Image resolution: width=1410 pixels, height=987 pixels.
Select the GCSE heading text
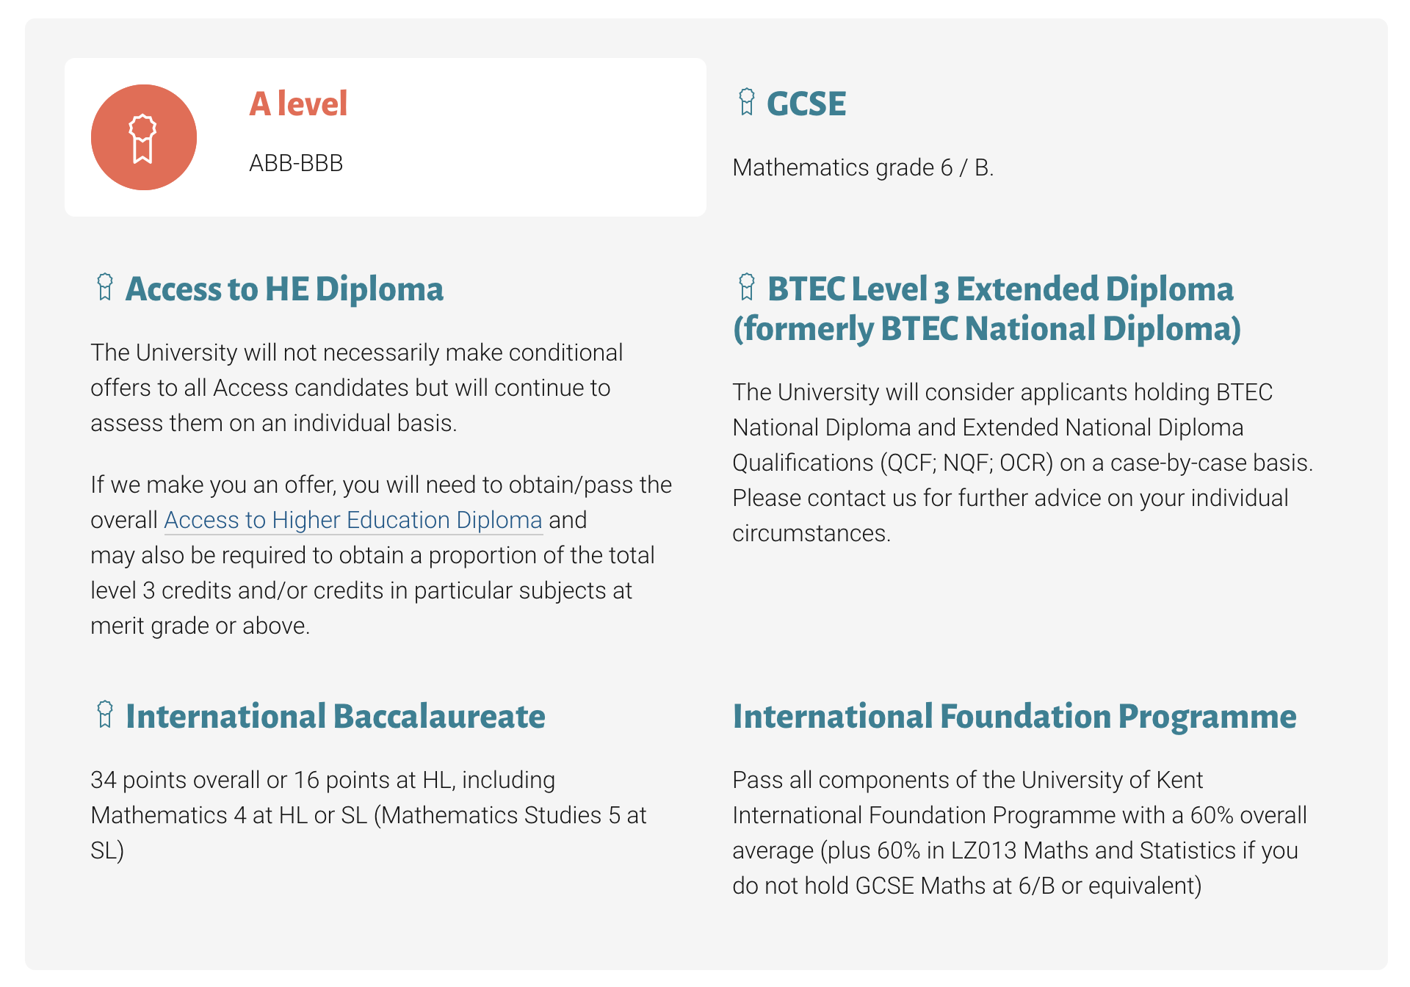806,104
